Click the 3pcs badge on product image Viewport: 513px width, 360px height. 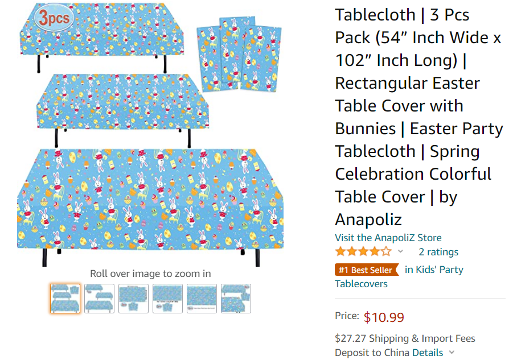pyautogui.click(x=55, y=19)
